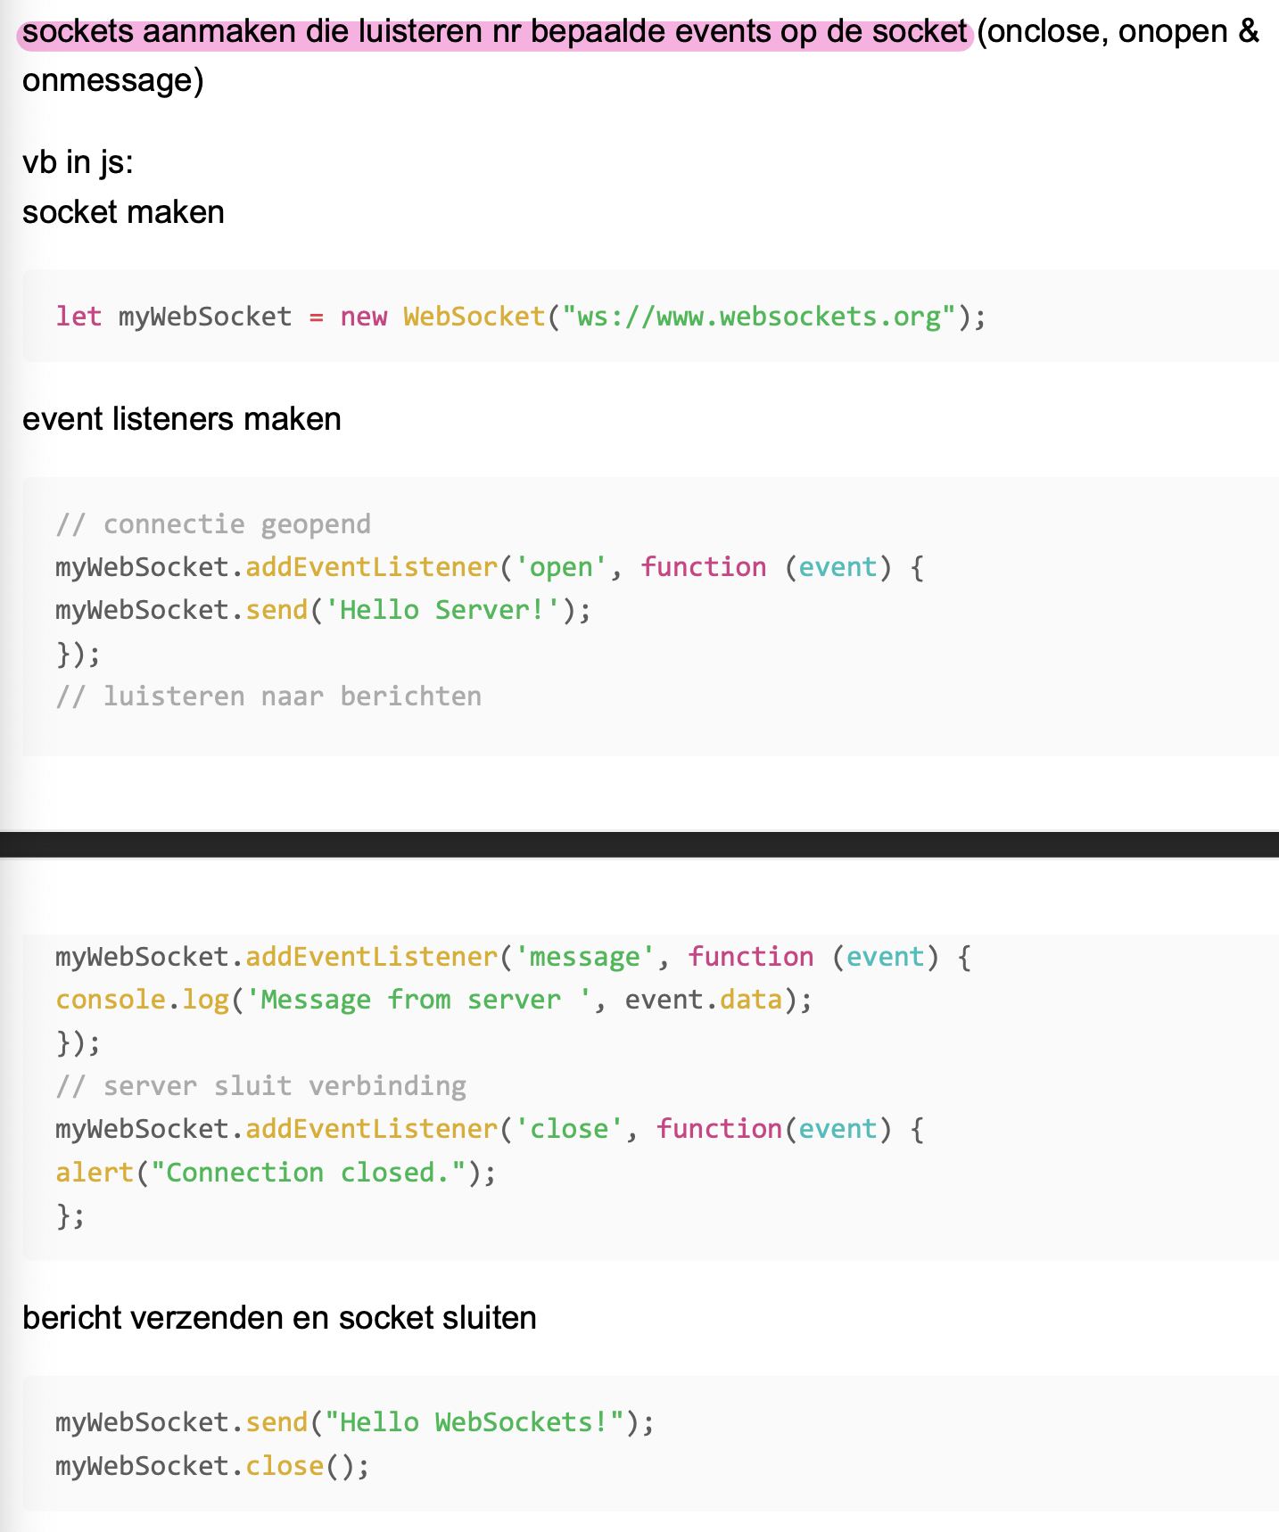Click the "bericht verzenden en socket sluiten" heading
The height and width of the screenshot is (1532, 1279).
tap(279, 1318)
